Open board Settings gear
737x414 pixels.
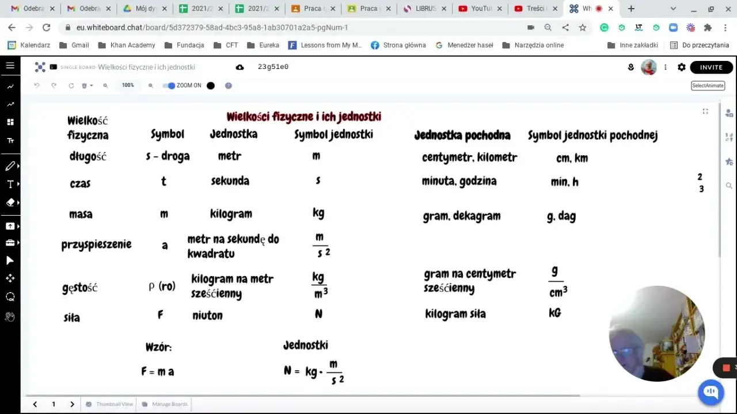(682, 67)
